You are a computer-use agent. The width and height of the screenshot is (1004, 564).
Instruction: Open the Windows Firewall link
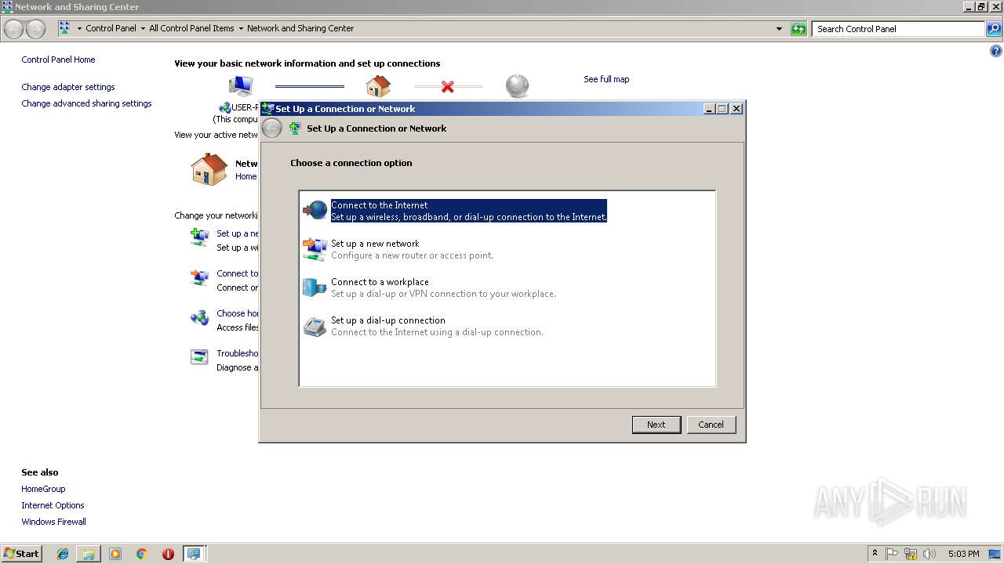point(53,522)
